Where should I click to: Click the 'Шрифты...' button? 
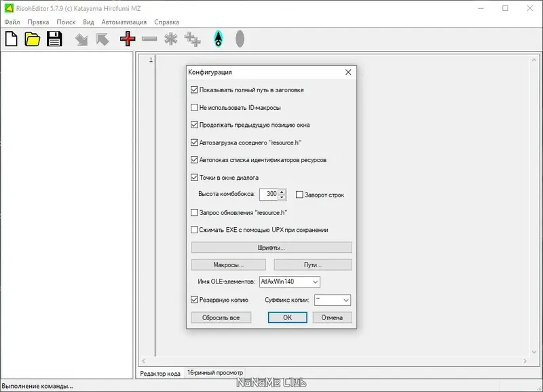coord(273,247)
